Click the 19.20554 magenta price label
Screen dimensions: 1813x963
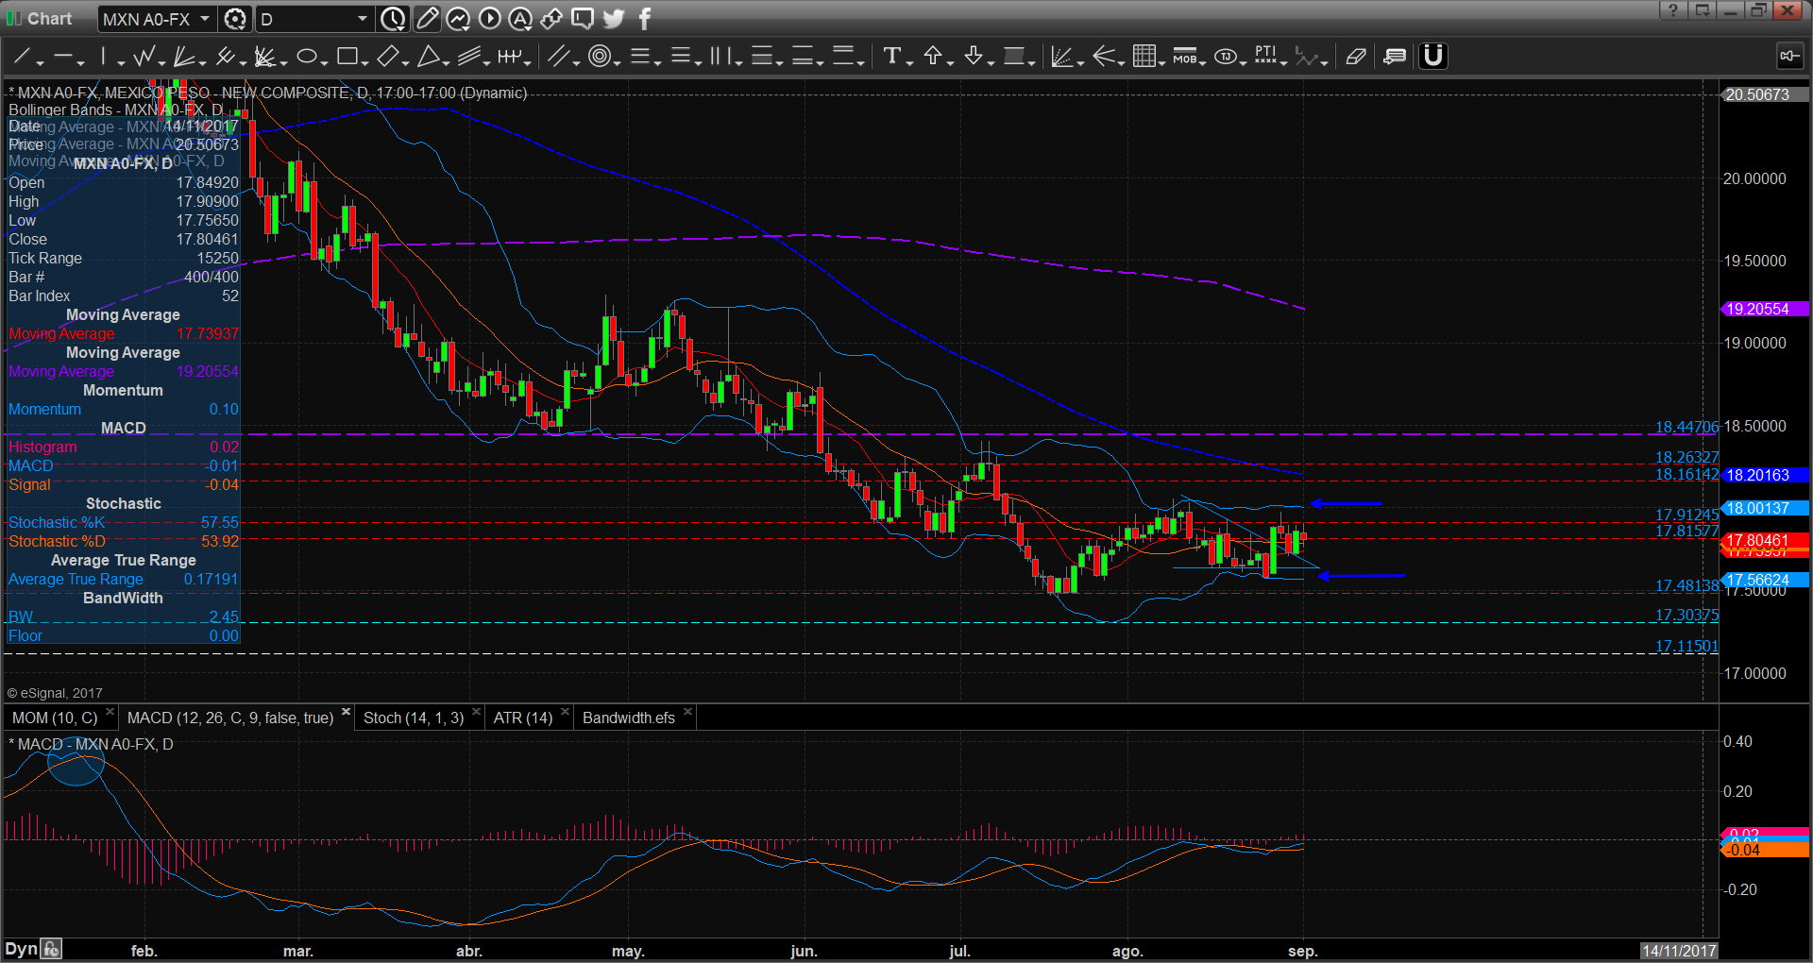point(1764,309)
